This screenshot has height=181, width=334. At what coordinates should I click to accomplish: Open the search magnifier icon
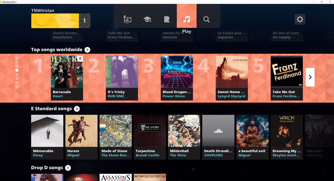point(206,19)
